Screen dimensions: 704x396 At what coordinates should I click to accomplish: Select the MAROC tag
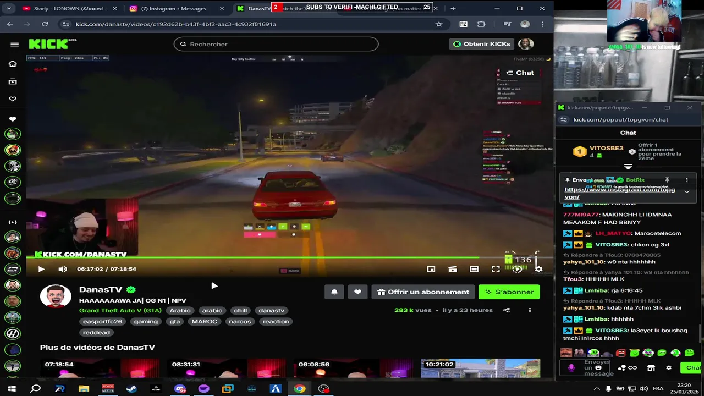(x=205, y=321)
